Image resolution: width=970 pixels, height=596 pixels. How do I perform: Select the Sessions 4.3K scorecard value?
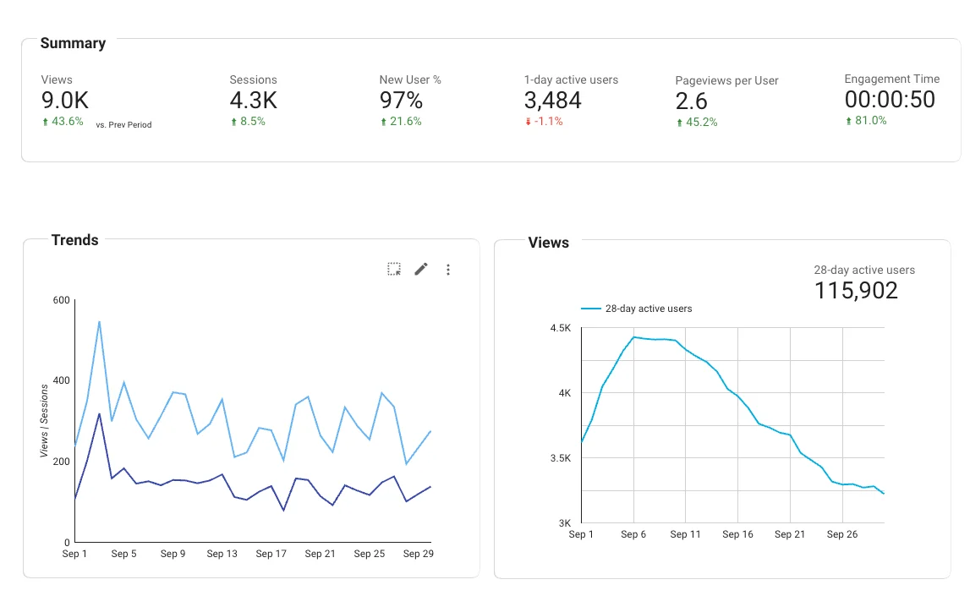pos(253,101)
